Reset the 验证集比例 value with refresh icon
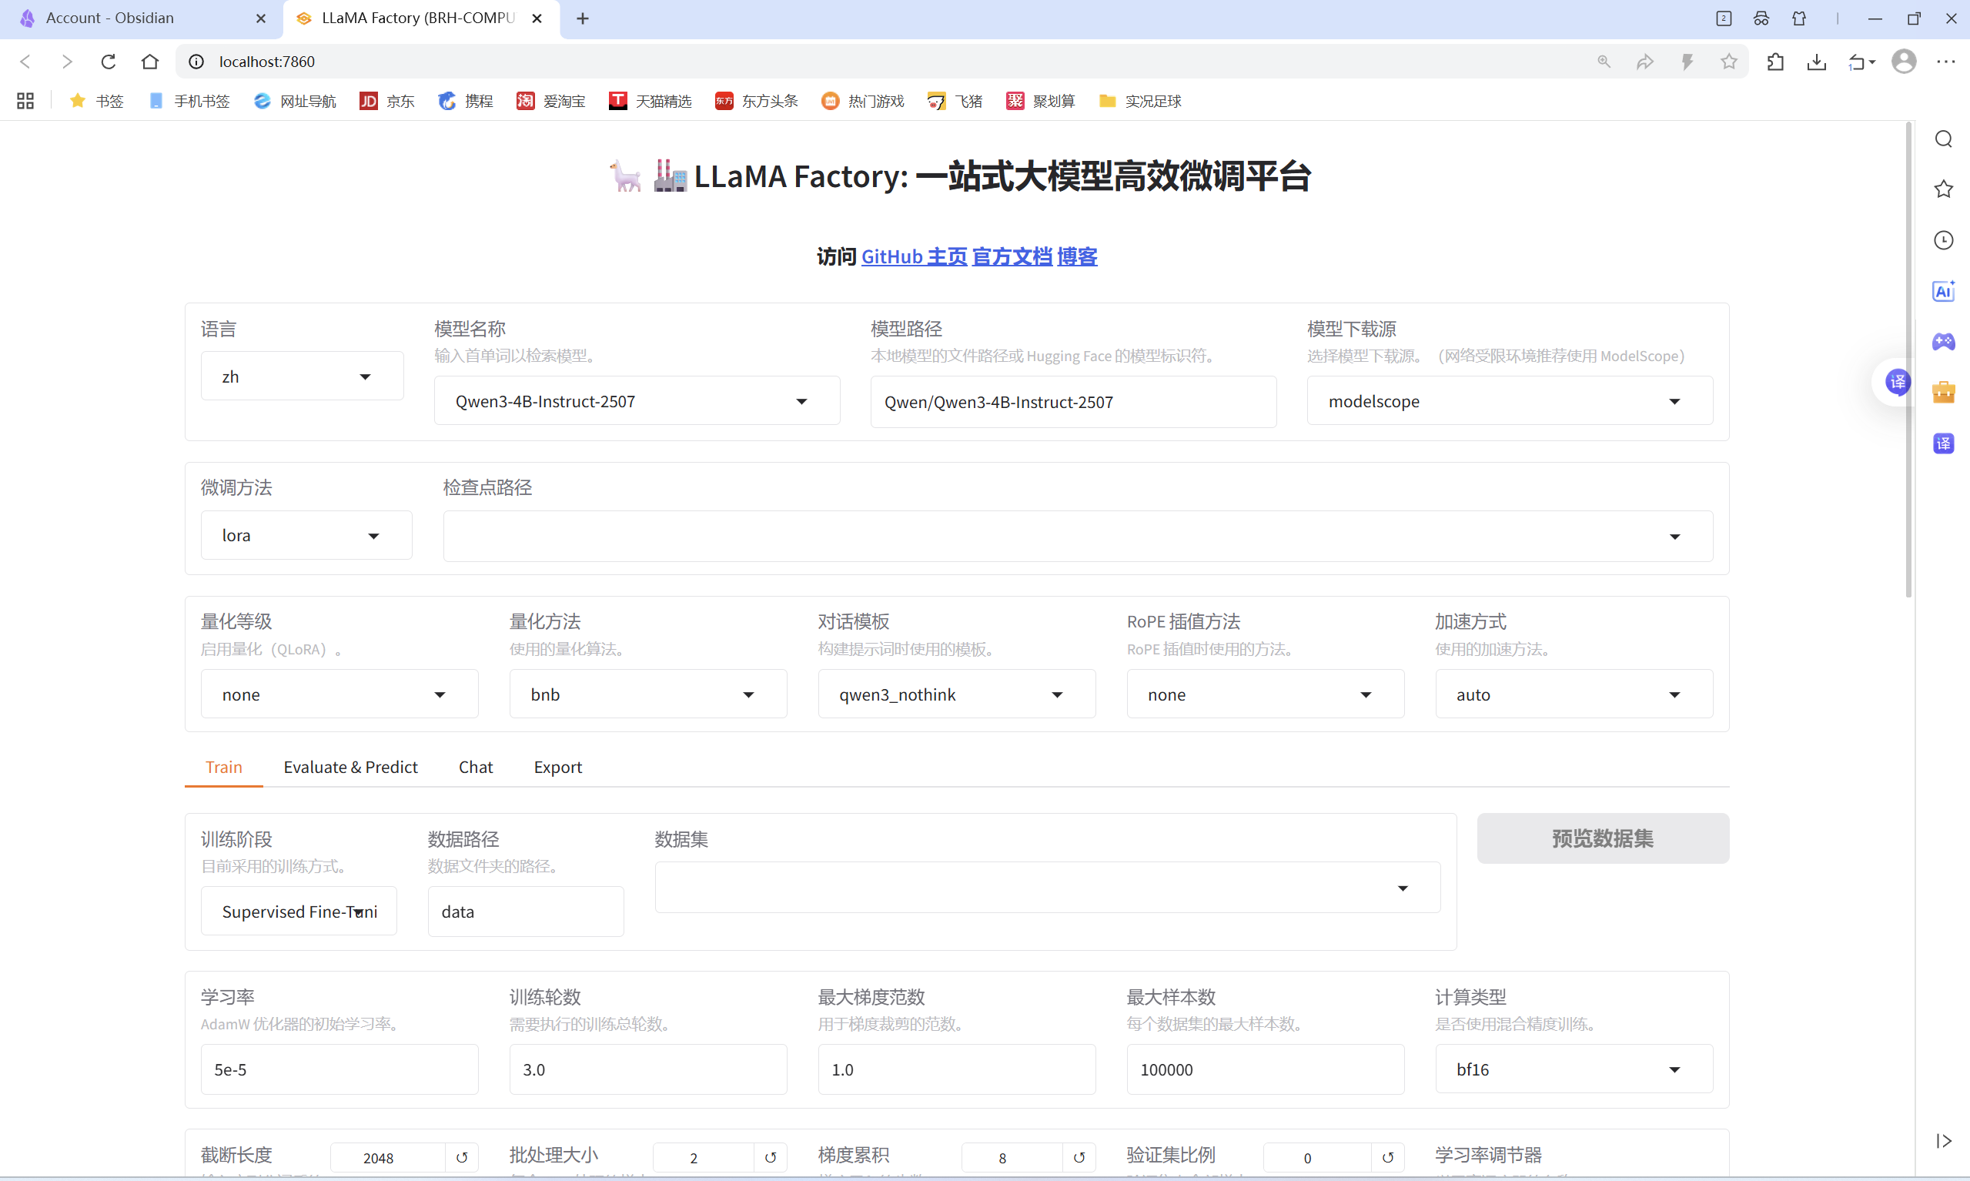 [1387, 1157]
